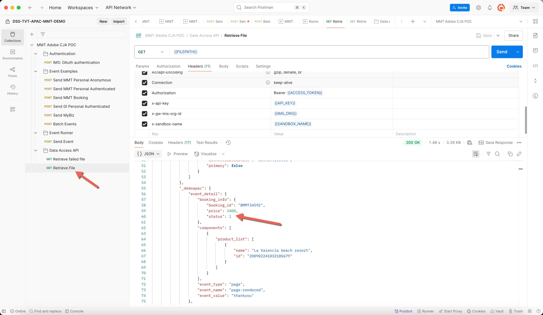Open the settings gear icon
Screen dimensions: 543x315
[x=478, y=8]
